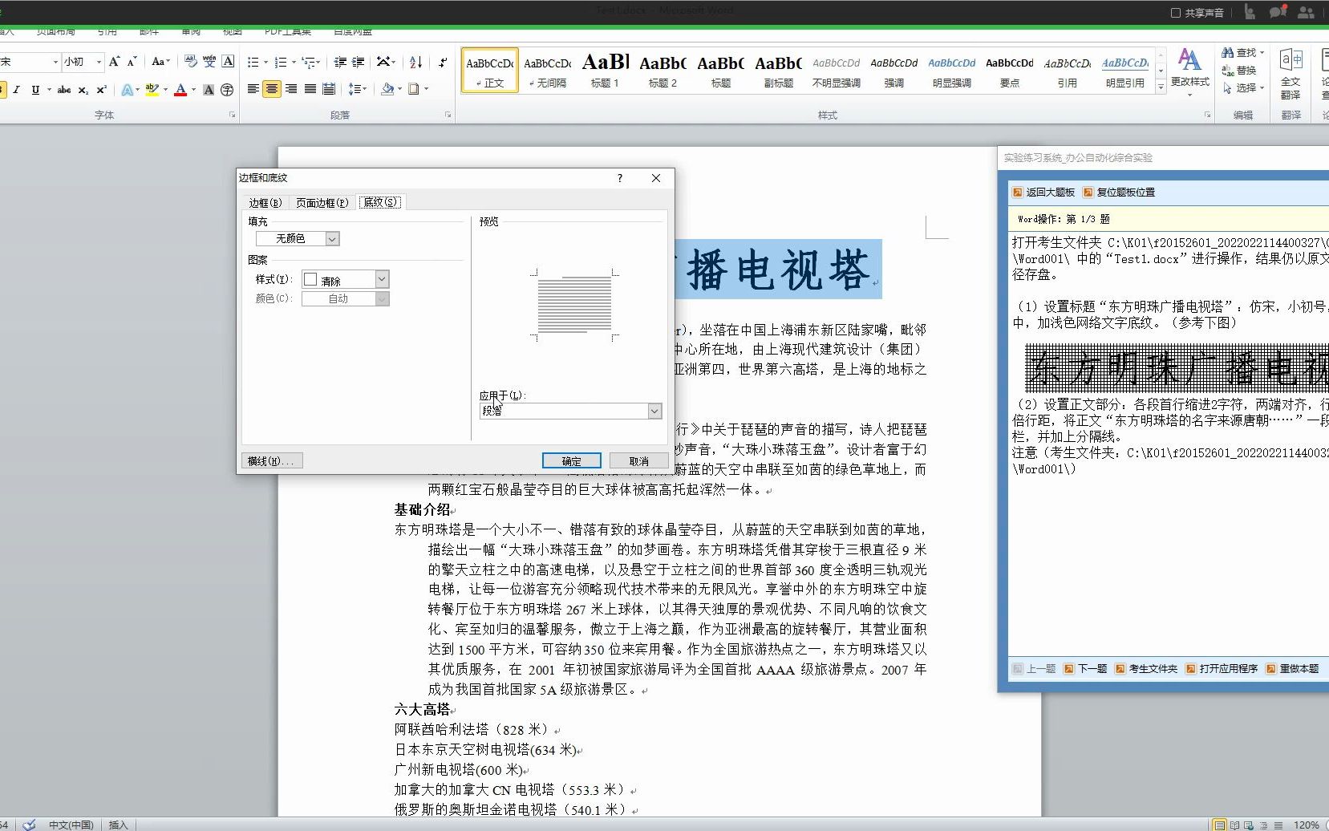Apply subscript formatting
The image size is (1329, 831).
[83, 90]
